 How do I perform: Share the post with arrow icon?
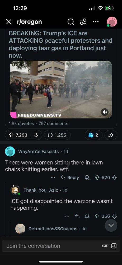point(111,135)
